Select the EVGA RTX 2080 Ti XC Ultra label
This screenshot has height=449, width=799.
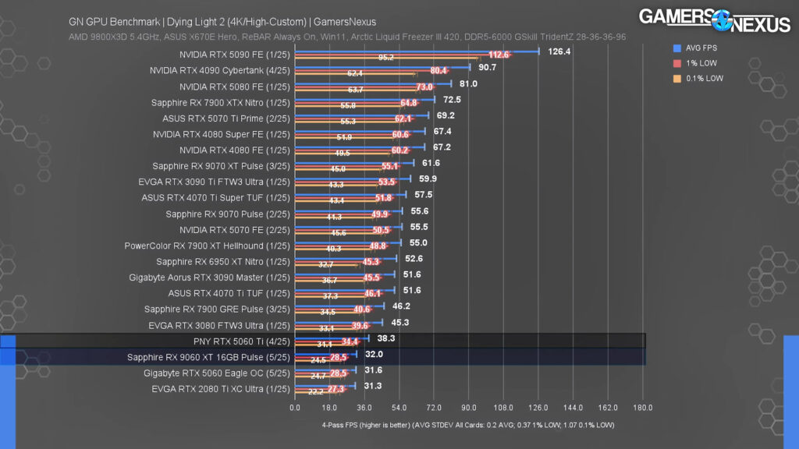pyautogui.click(x=221, y=389)
